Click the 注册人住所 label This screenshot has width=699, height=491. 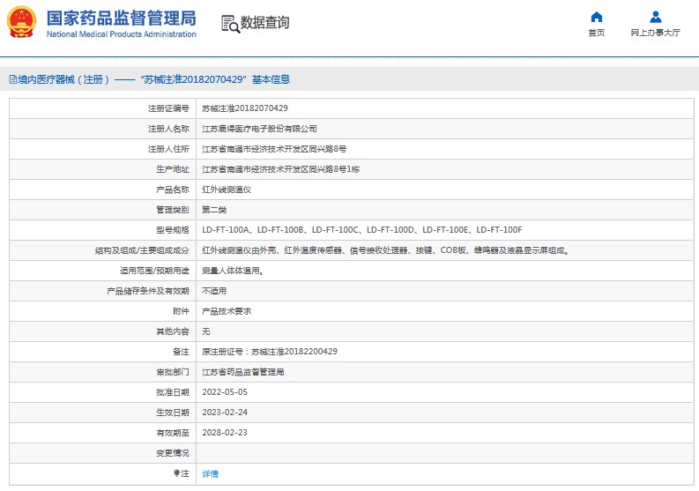click(x=168, y=149)
